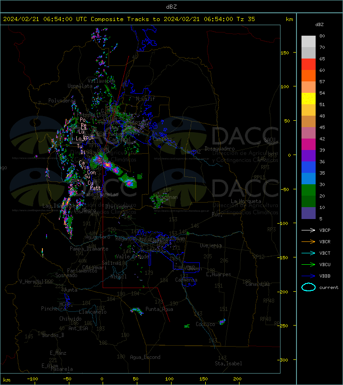
Task: Click the 'SACU' map label
Action: click(x=270, y=140)
